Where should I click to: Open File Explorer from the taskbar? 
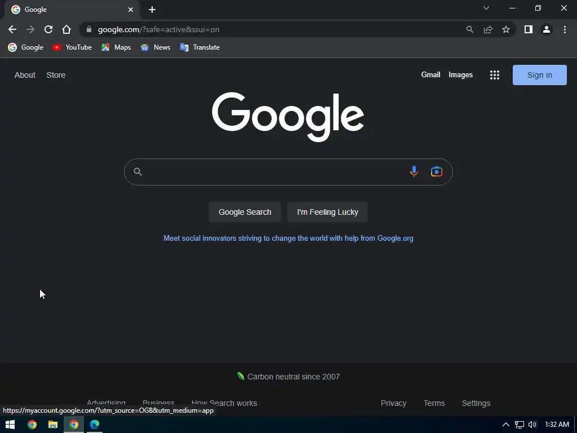53,425
